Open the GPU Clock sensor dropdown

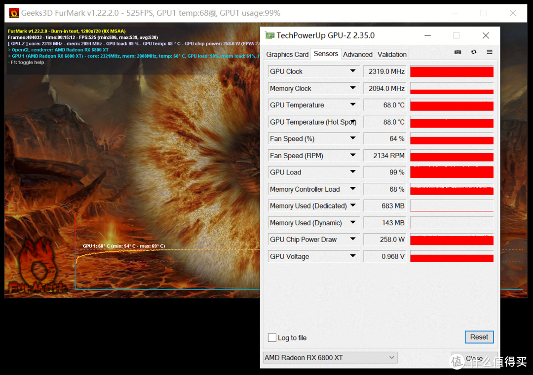353,71
